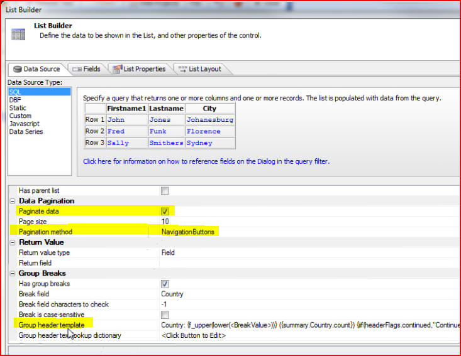Click the Pagination method property label
Viewport: 461px width, 356px height.
coord(45,232)
